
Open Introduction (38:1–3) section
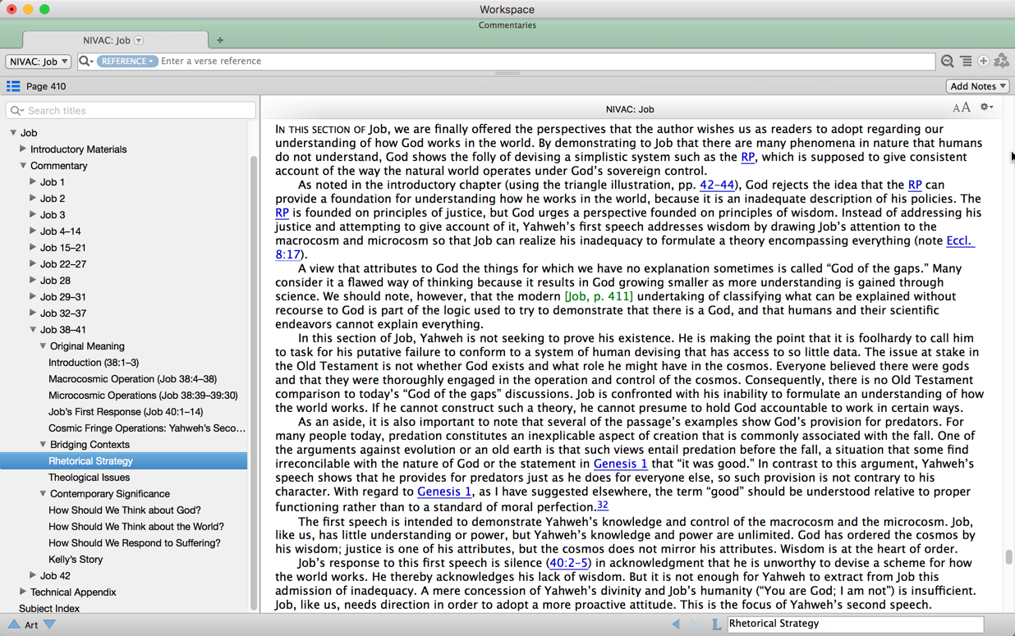pos(94,363)
